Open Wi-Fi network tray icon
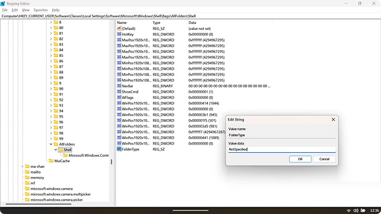 (348, 210)
